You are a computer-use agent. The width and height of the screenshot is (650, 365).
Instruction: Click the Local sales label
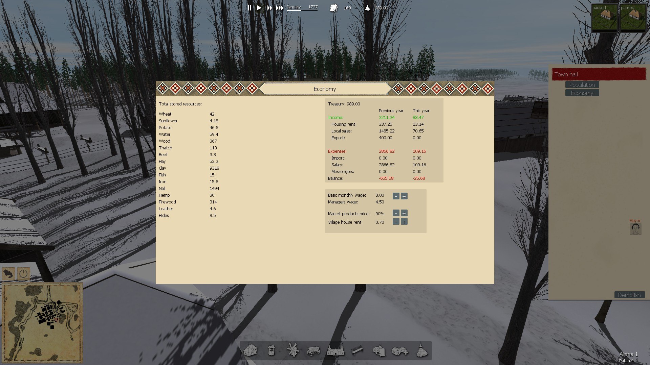[341, 131]
